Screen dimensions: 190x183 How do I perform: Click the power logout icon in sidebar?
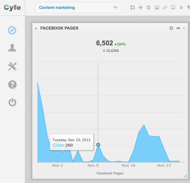click(x=12, y=102)
